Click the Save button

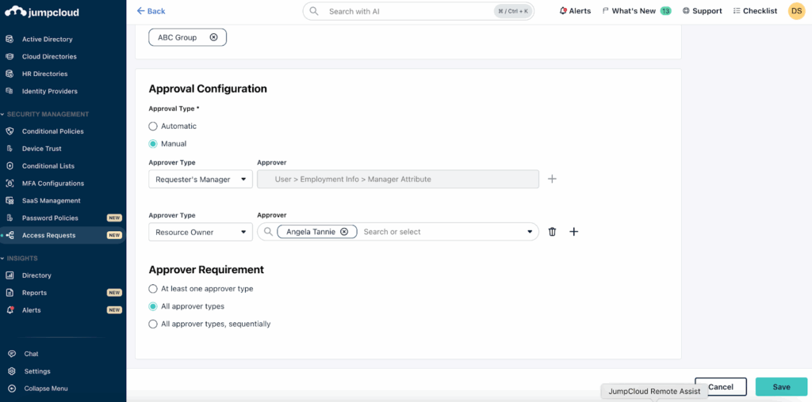click(781, 387)
